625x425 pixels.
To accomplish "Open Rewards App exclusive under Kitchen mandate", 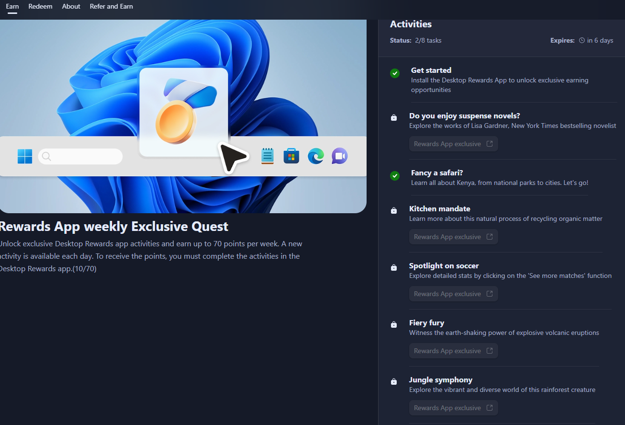I will 454,237.
